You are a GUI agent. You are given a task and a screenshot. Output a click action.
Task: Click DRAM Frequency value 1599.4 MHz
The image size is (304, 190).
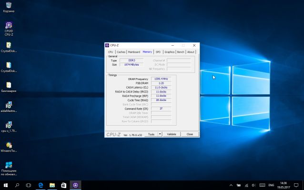tap(161, 79)
